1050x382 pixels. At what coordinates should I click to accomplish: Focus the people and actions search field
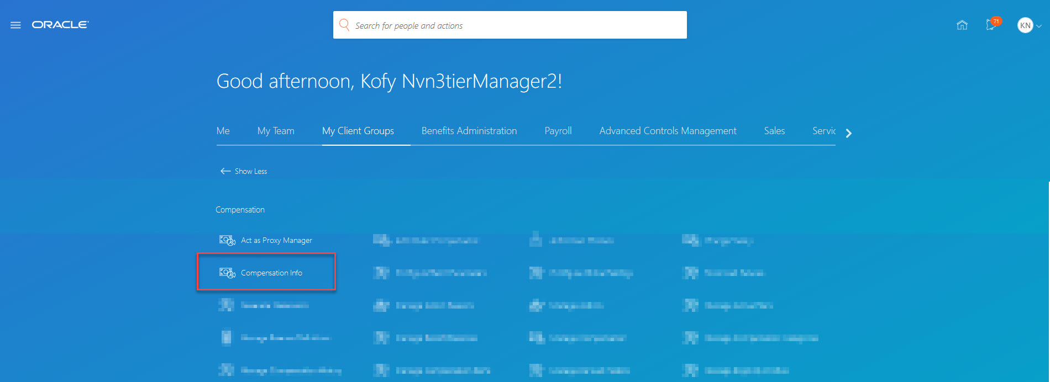(x=510, y=25)
